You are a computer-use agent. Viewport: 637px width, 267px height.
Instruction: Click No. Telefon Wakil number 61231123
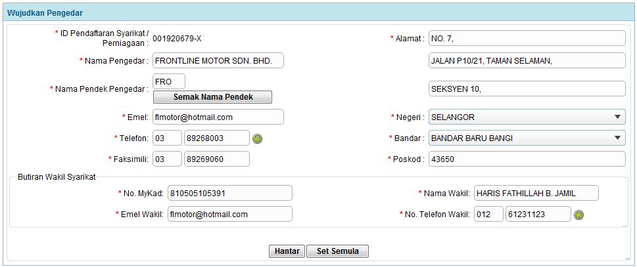538,215
